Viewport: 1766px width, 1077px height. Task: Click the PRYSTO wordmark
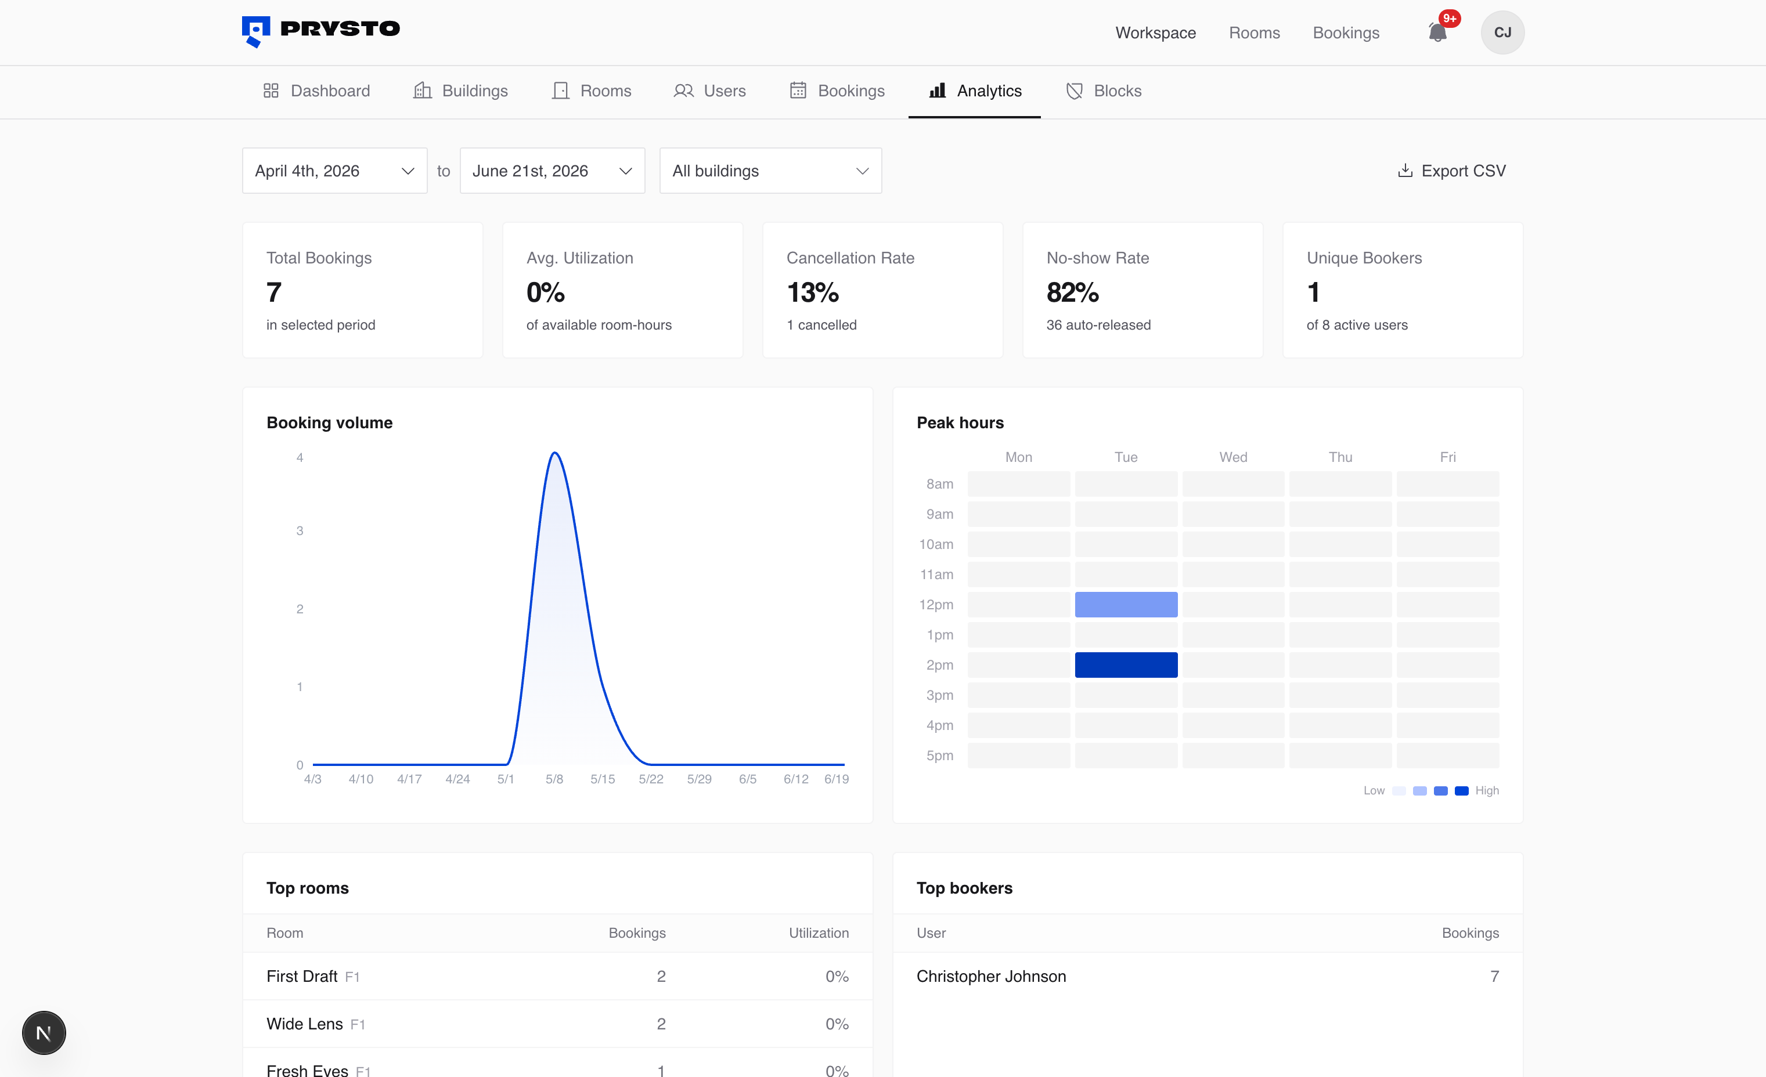(340, 28)
